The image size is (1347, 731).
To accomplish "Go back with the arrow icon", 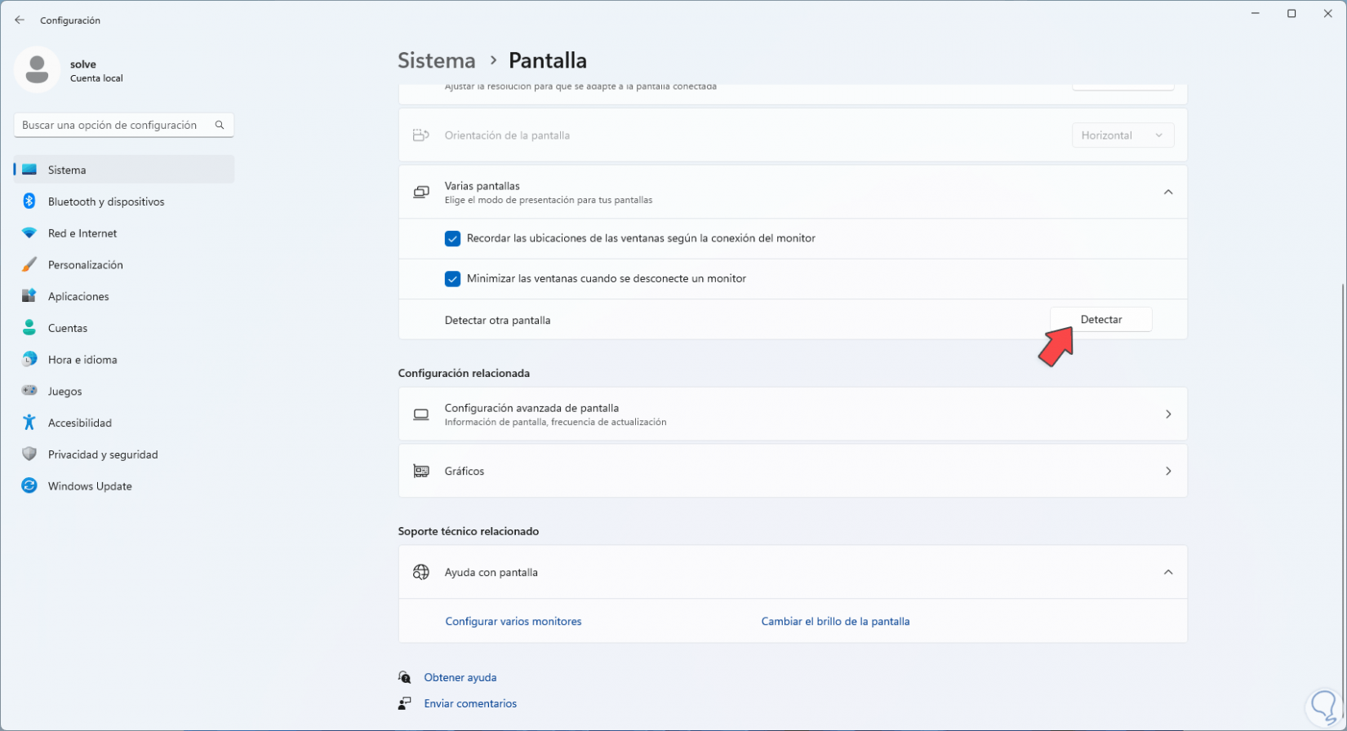I will [x=20, y=20].
